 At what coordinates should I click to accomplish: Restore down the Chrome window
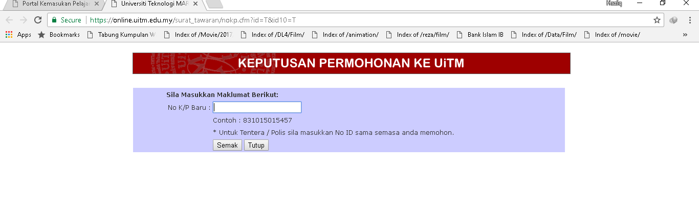click(663, 3)
